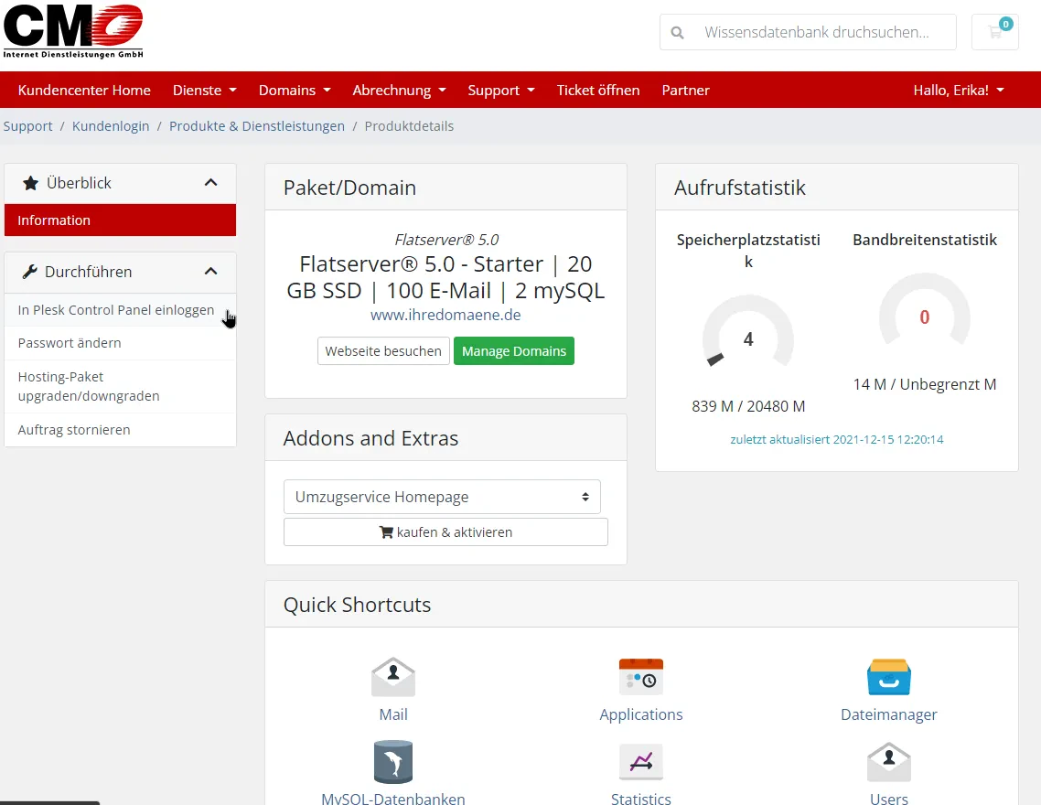The image size is (1041, 805).
Task: Click the Dateimanager shortcut label
Action: click(x=889, y=714)
